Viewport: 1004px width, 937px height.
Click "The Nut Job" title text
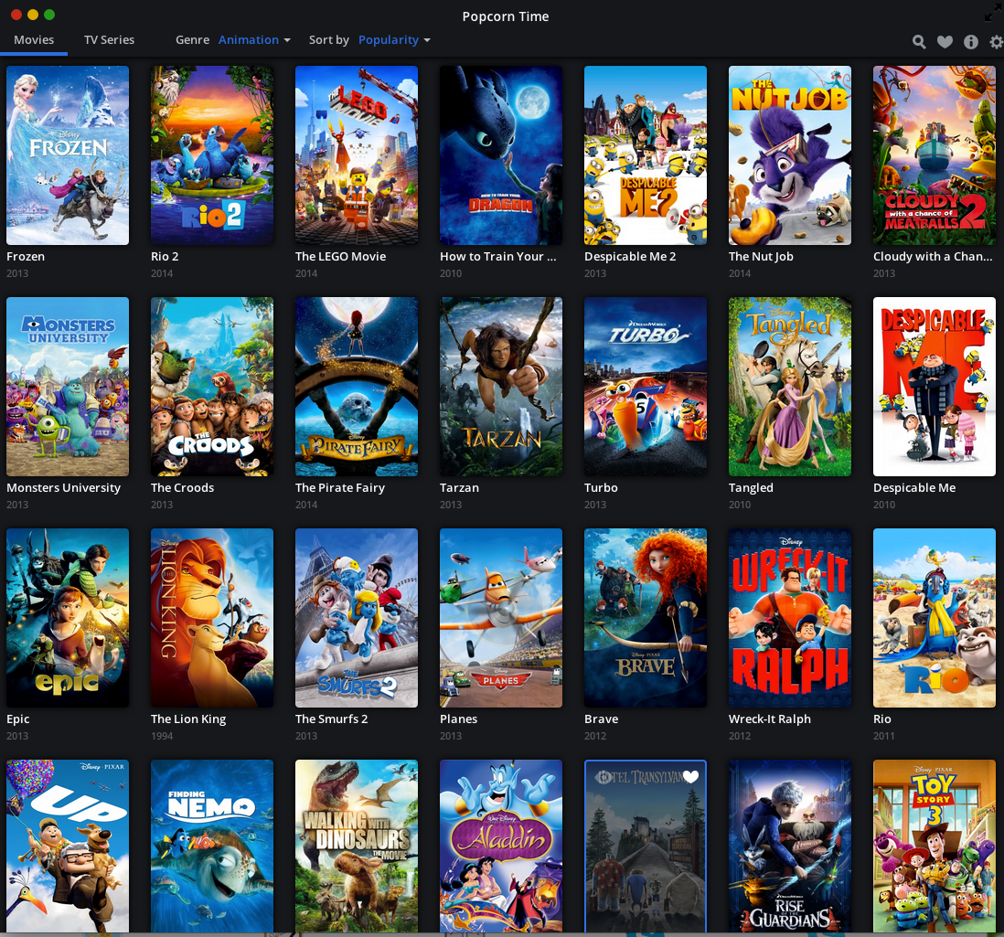point(761,257)
